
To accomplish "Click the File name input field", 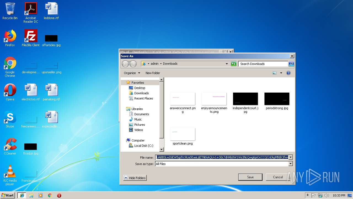I will 222,157.
